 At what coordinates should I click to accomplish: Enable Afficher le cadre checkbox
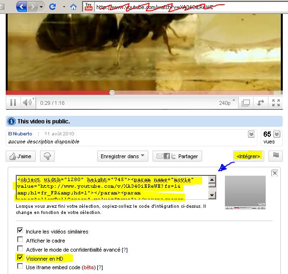pyautogui.click(x=20, y=240)
